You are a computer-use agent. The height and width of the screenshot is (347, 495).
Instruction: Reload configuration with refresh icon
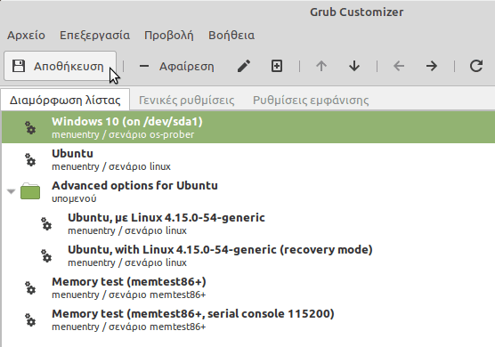pyautogui.click(x=476, y=66)
